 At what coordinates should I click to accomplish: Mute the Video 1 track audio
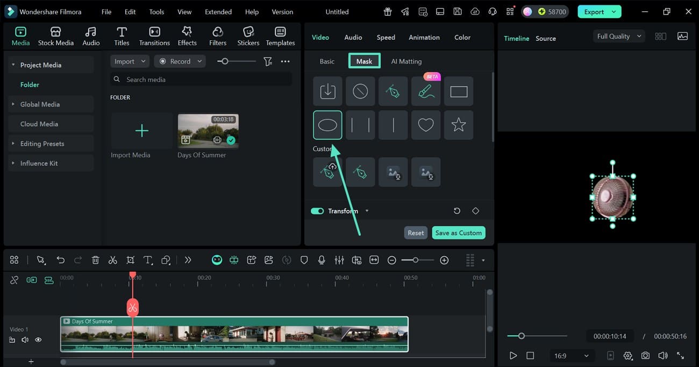(x=25, y=340)
